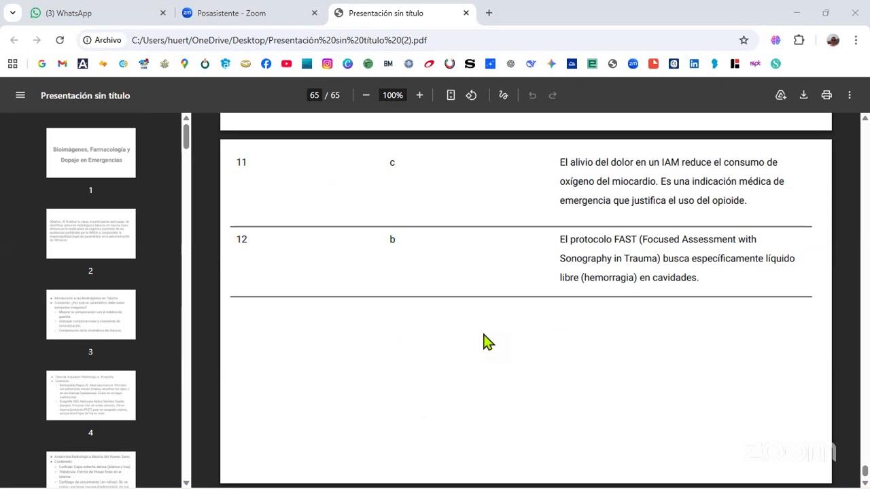Open a new browser tab
The width and height of the screenshot is (870, 489).
coord(489,13)
